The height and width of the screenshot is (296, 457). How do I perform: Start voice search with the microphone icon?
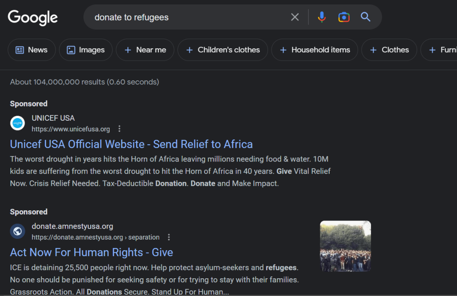(x=322, y=17)
